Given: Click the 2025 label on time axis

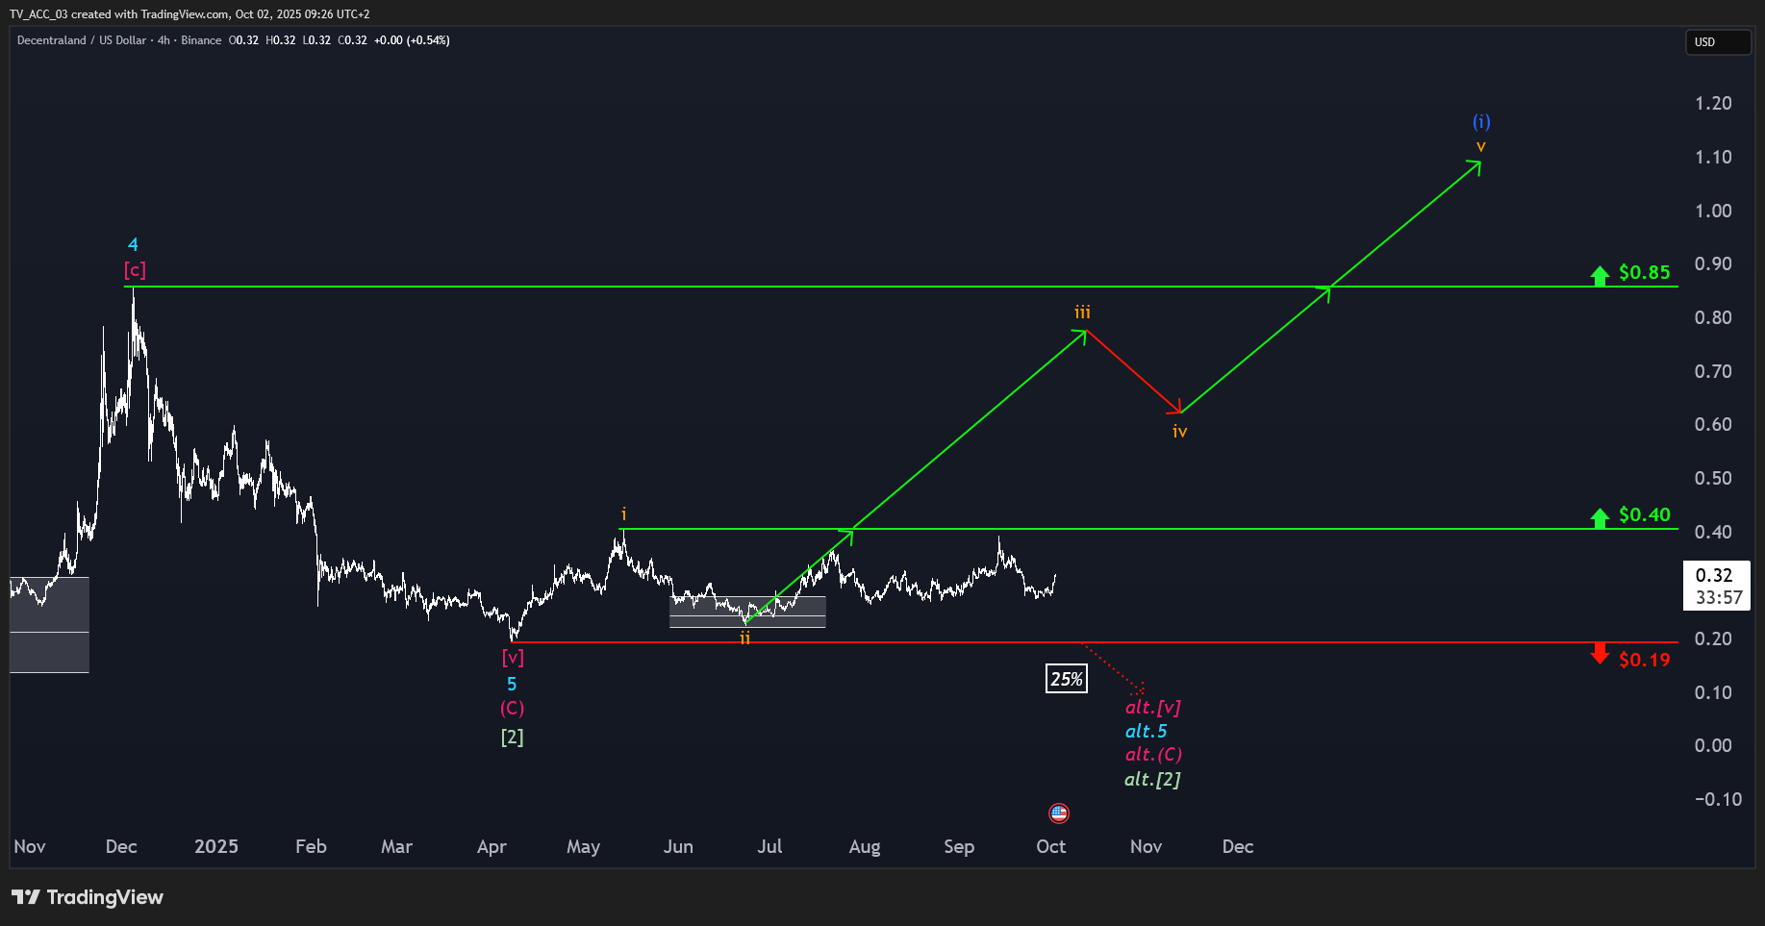Looking at the screenshot, I should click(216, 846).
